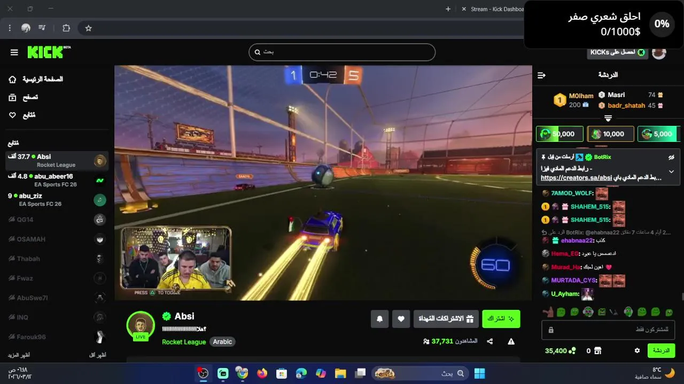Open the Kick hamburger menu

point(14,52)
